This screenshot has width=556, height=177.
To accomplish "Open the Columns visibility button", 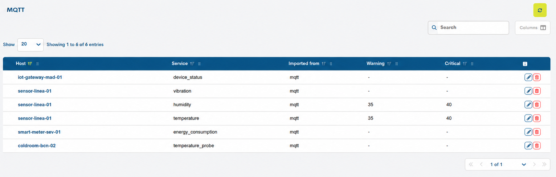I will click(532, 28).
